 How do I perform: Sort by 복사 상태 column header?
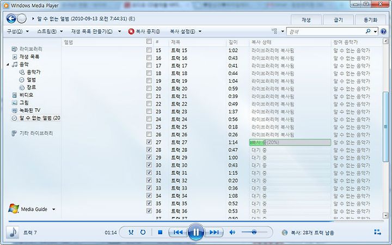click(x=290, y=42)
